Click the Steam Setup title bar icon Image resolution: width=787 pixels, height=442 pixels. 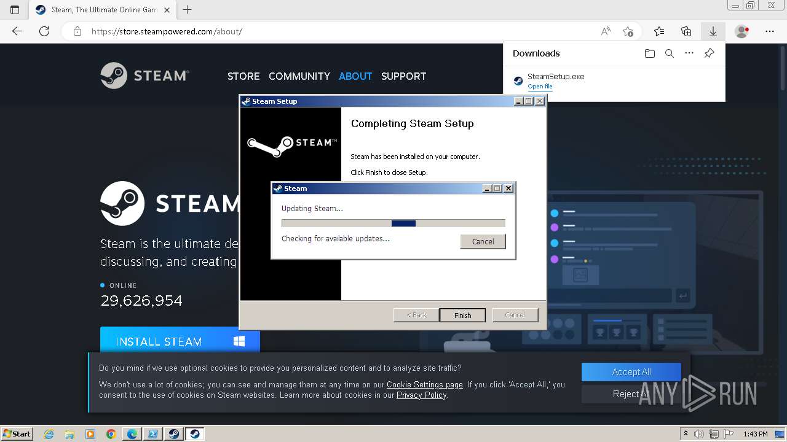coord(246,101)
